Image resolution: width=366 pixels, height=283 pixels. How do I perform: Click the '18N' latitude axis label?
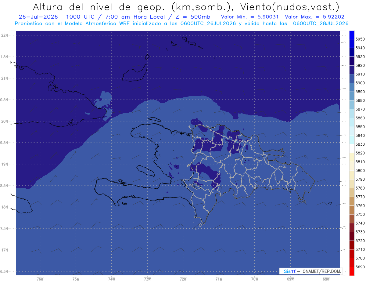coord(5,207)
